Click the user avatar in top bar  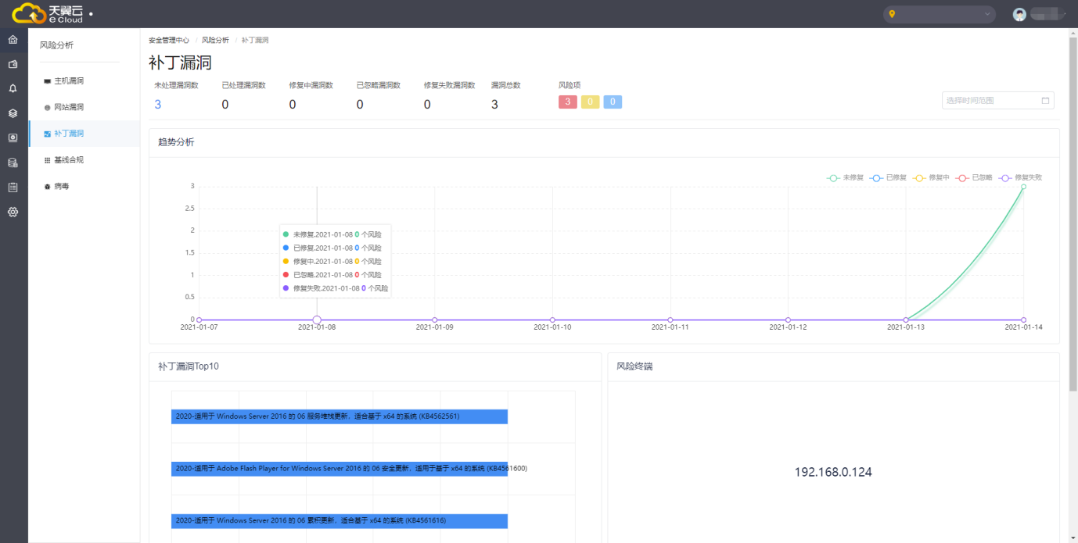(1019, 14)
